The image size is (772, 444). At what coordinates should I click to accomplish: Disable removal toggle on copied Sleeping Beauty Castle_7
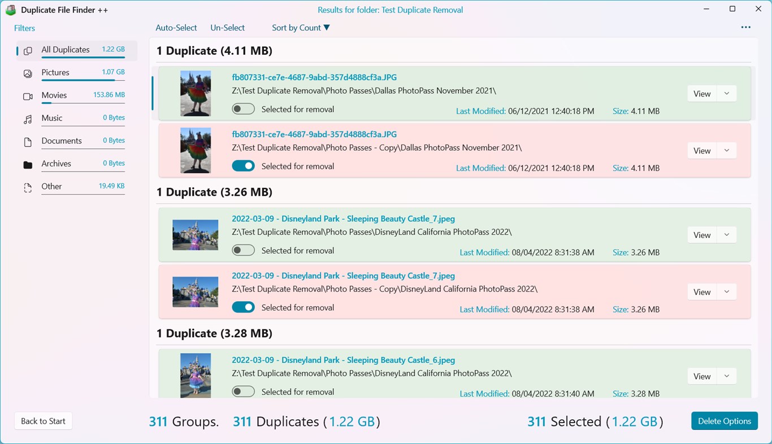pyautogui.click(x=243, y=306)
